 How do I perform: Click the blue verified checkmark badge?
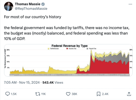43,4
